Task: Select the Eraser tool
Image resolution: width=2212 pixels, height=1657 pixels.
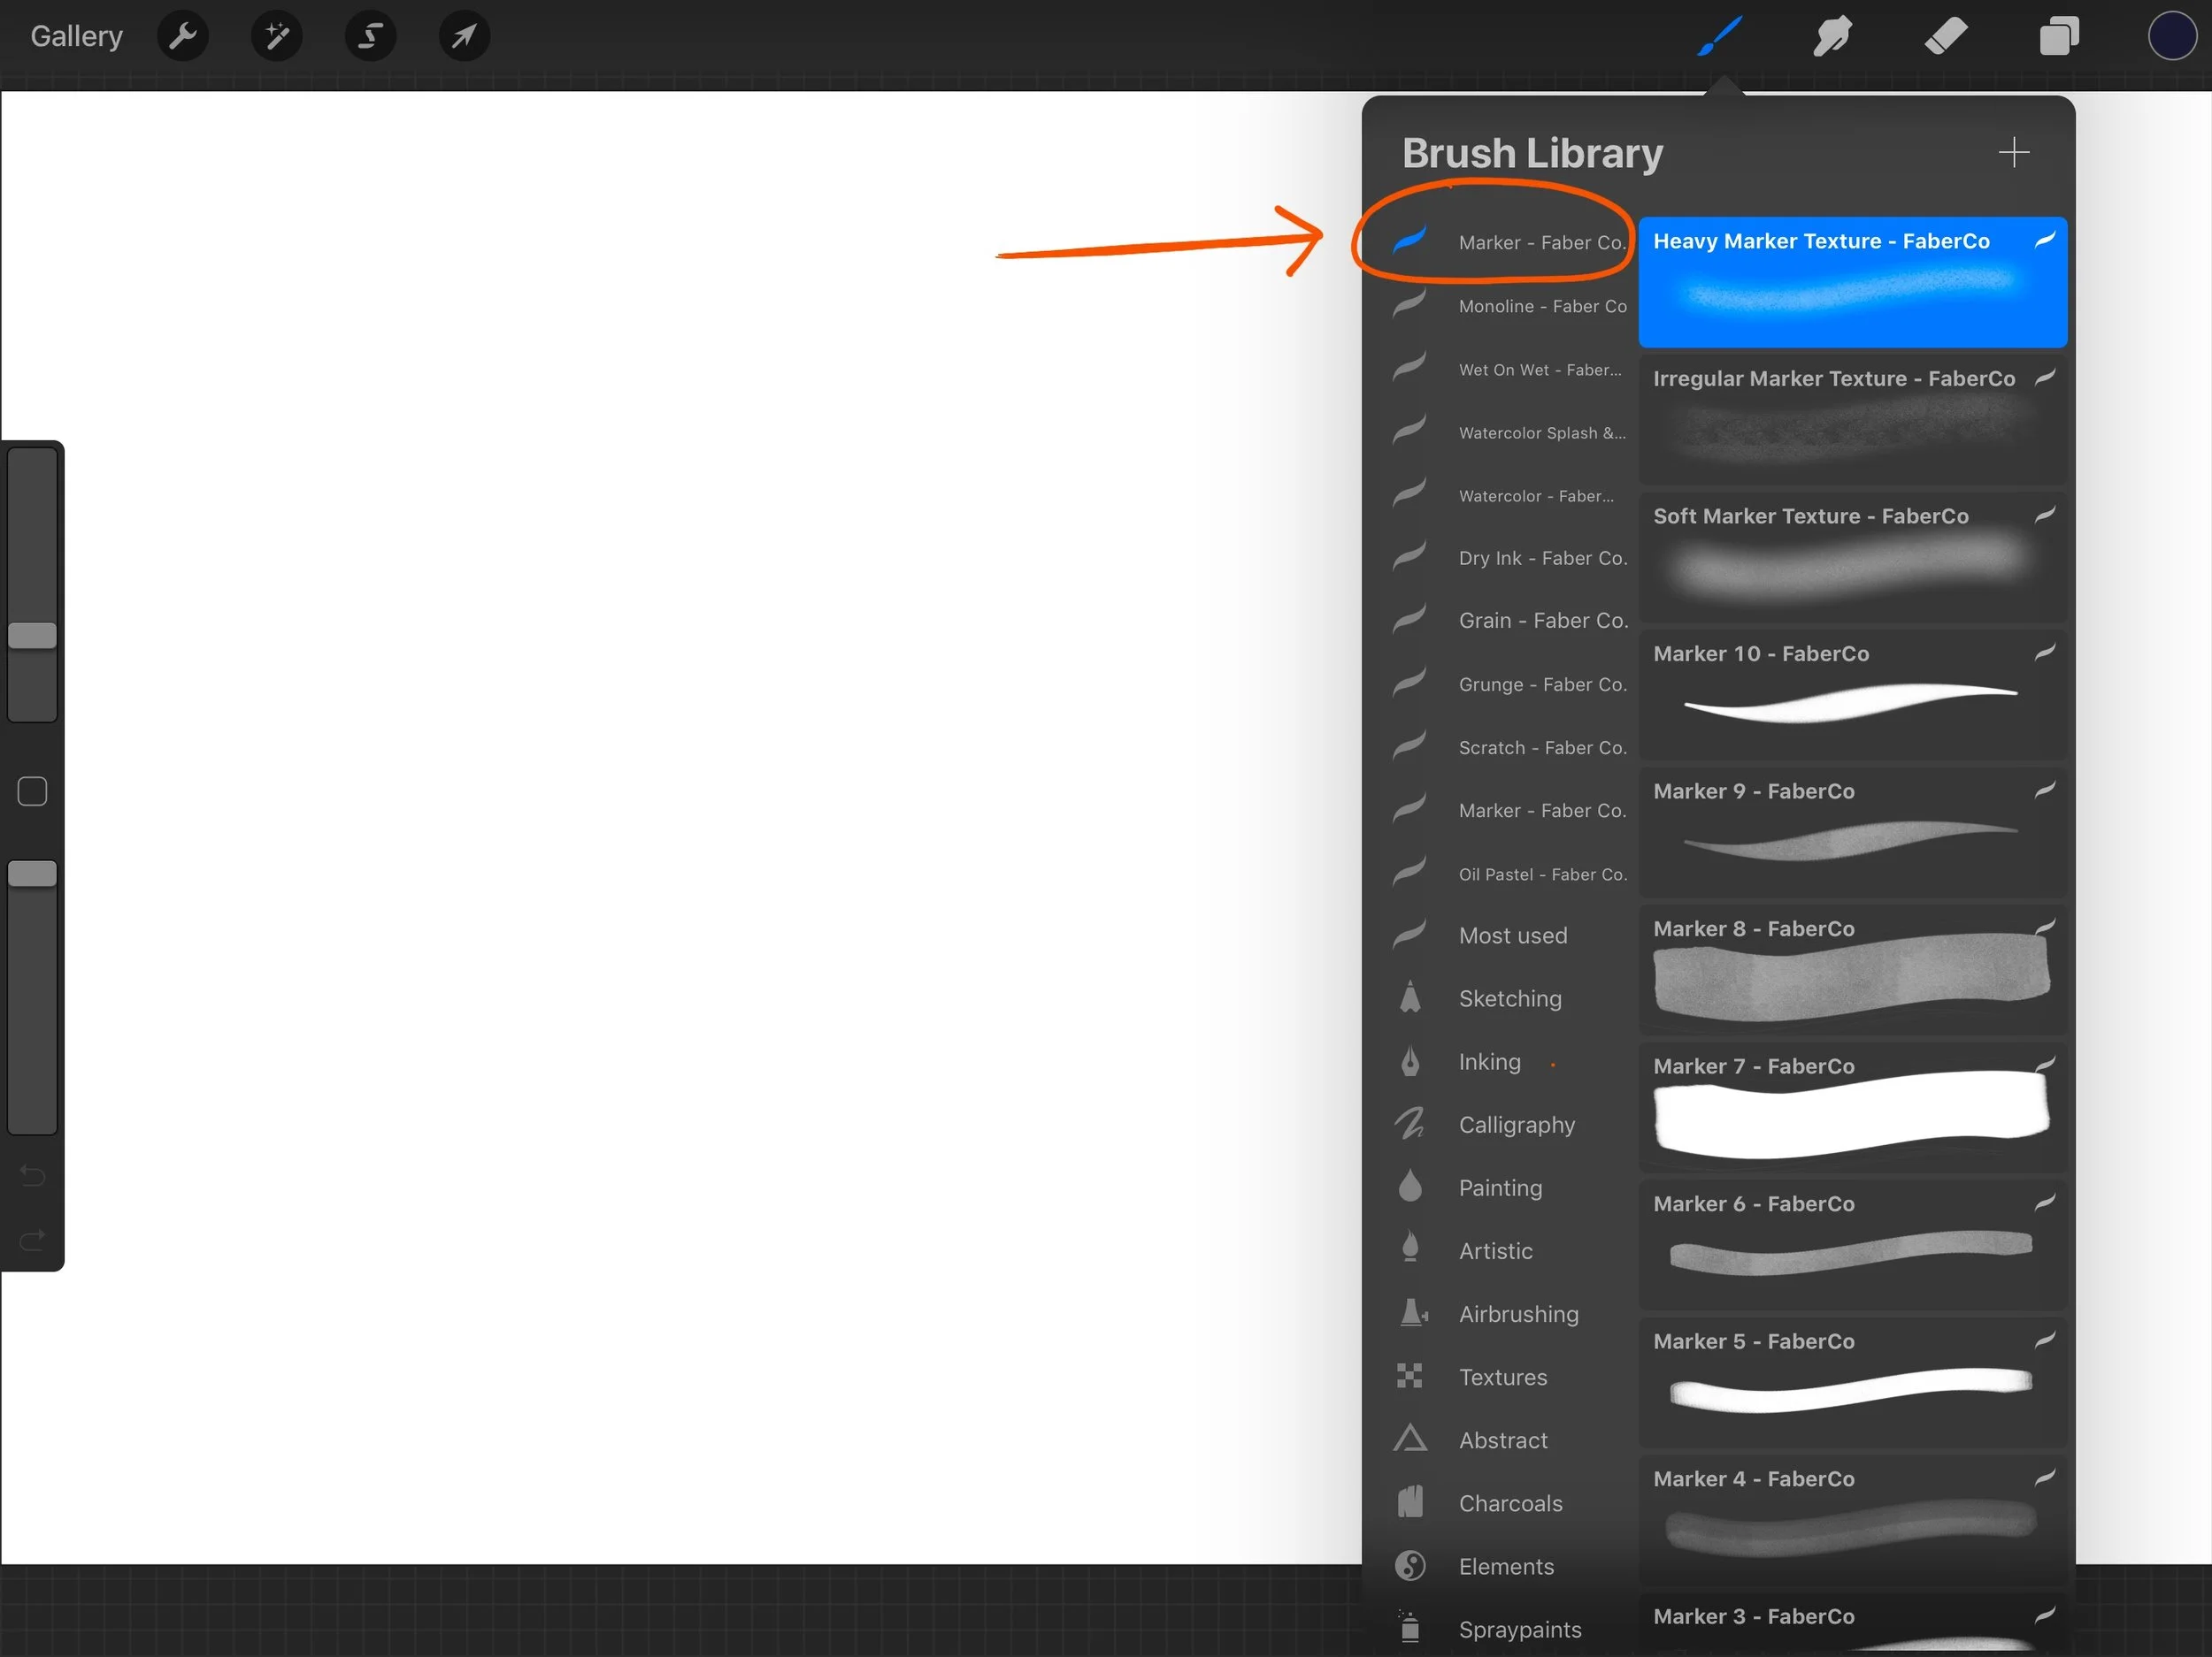Action: [x=1945, y=37]
